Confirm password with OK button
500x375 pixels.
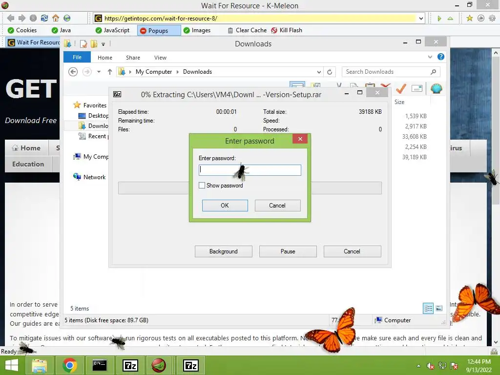tap(225, 206)
